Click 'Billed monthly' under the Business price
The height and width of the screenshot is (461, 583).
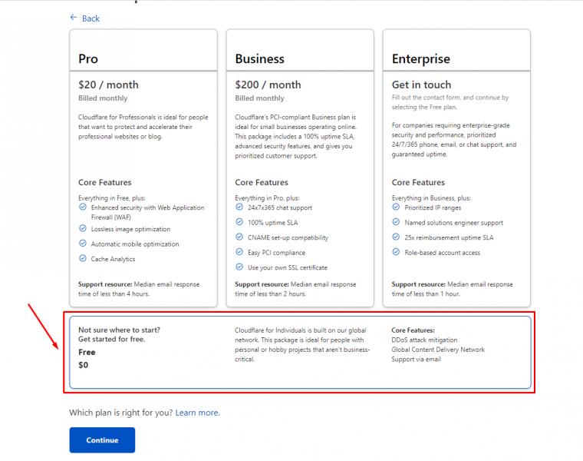[x=259, y=98]
